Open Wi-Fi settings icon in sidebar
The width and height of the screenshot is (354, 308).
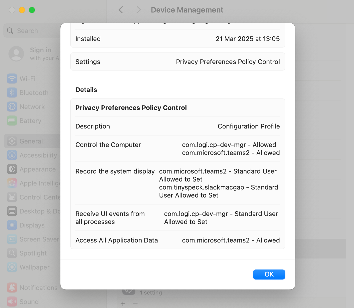[x=12, y=78]
